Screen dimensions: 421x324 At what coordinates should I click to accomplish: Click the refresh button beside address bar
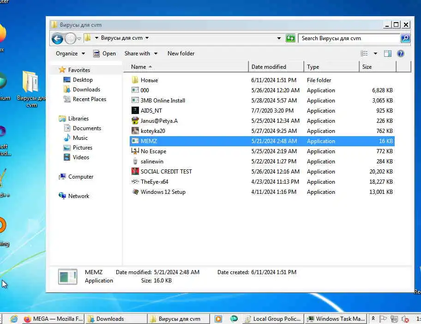290,38
